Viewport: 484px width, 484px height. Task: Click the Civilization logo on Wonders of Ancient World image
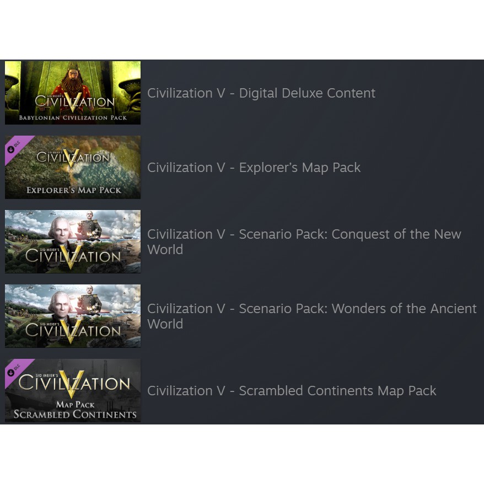pyautogui.click(x=73, y=331)
